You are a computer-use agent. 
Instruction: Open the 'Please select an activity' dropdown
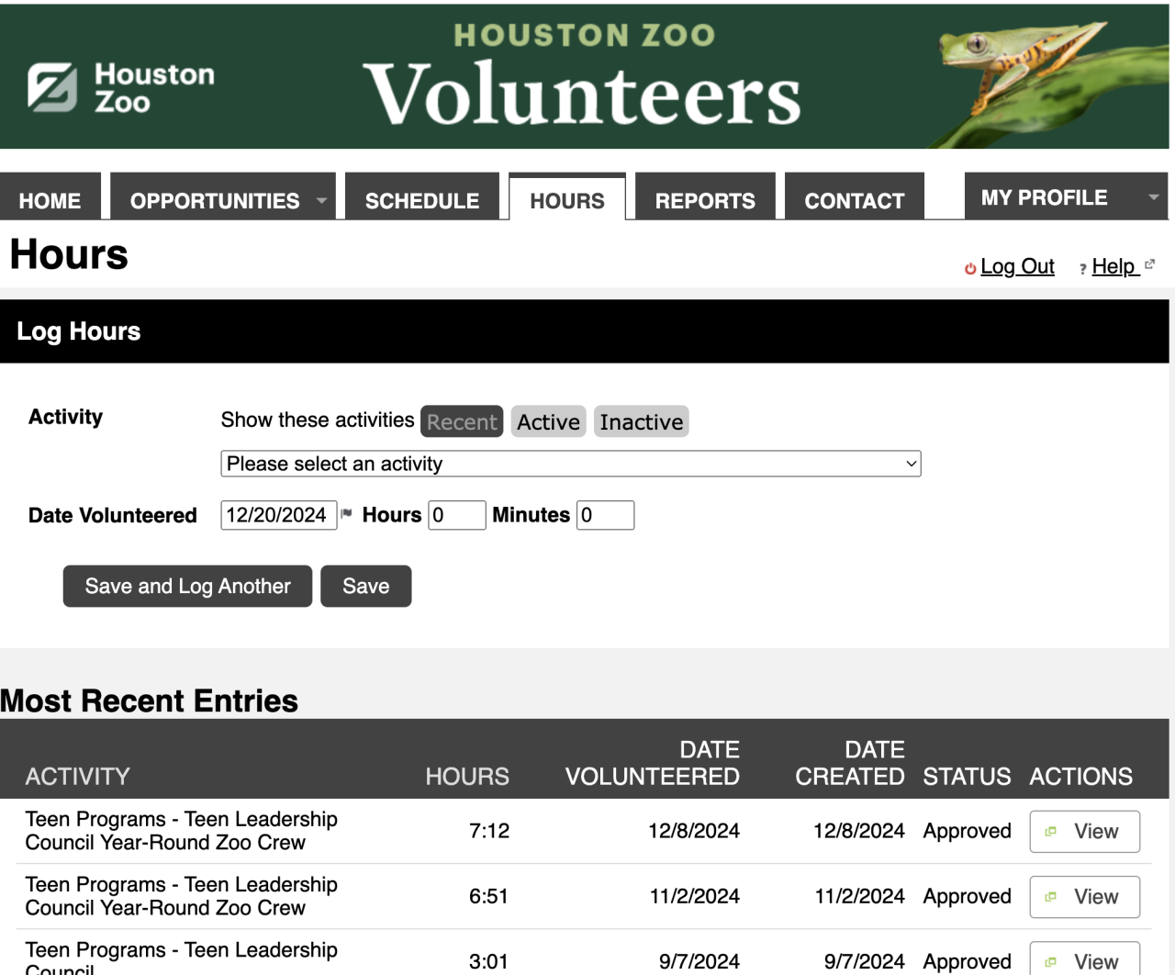pos(571,464)
